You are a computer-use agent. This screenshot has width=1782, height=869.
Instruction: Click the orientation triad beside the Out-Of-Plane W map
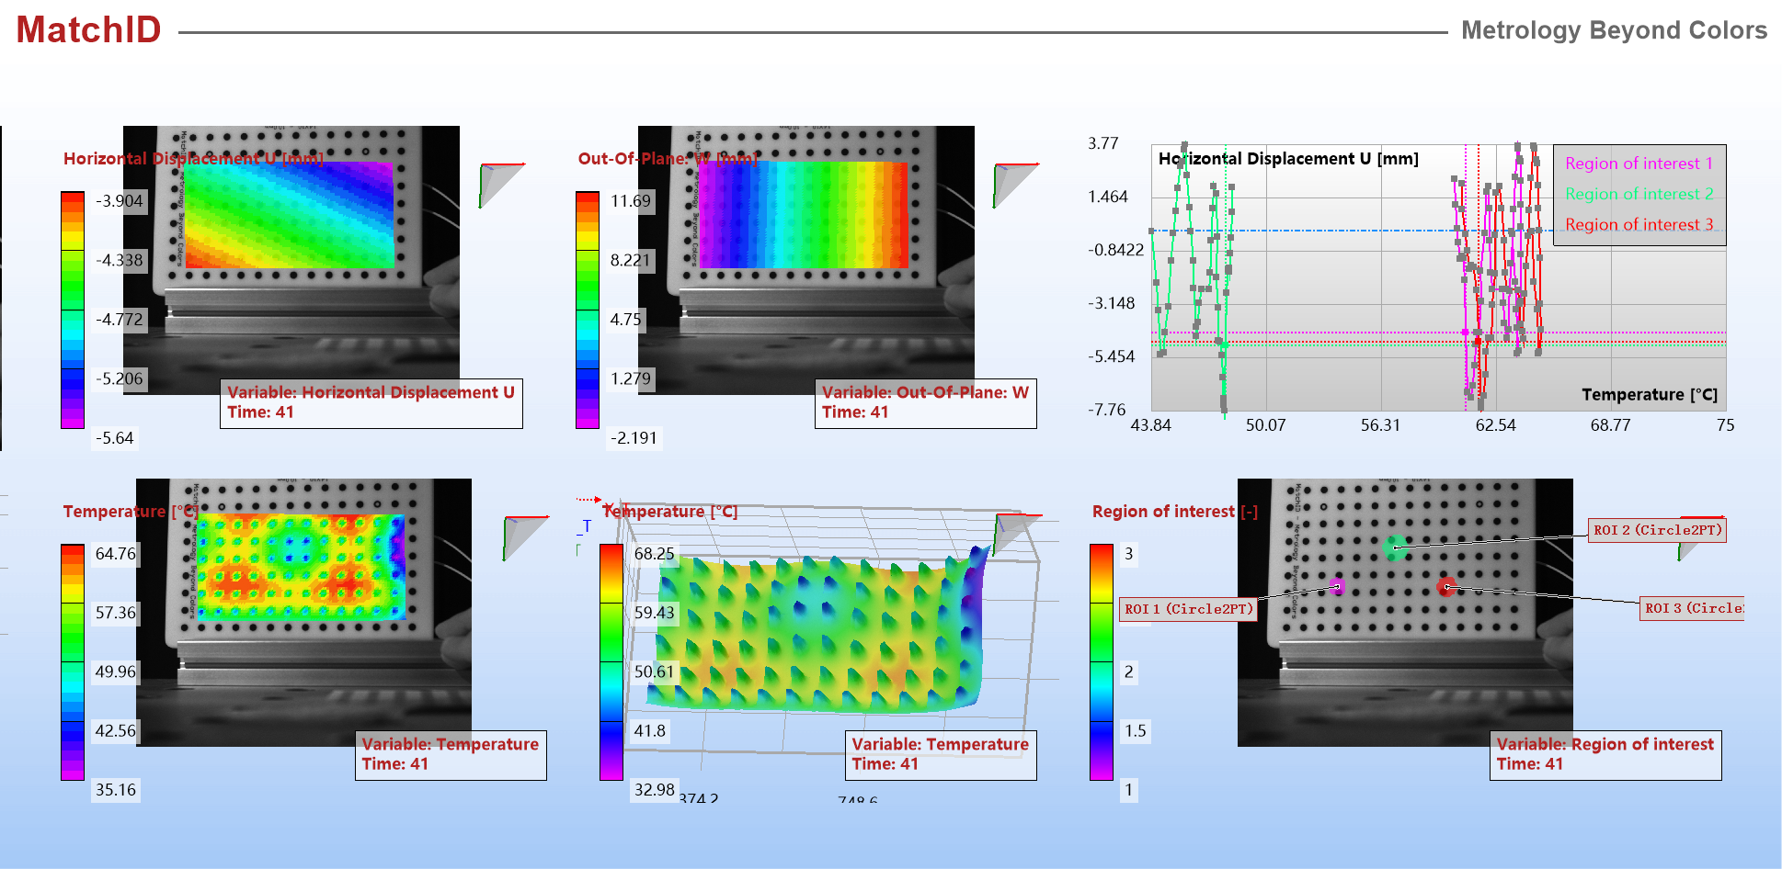pyautogui.click(x=1015, y=185)
